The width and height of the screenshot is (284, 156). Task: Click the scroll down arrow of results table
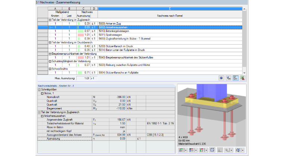click(244, 73)
